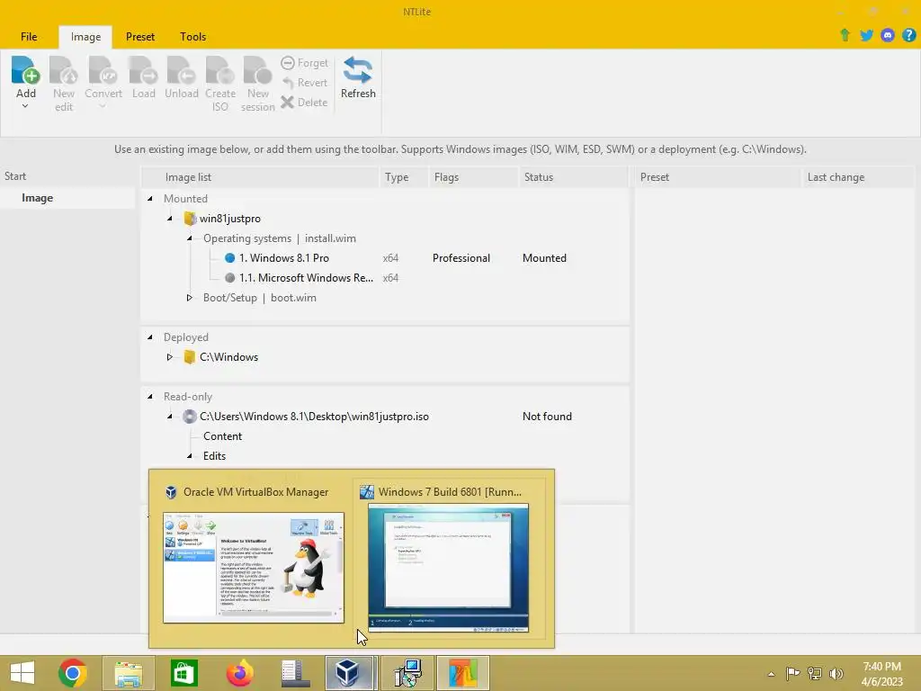
Task: Click the Mounted status text
Action: tap(544, 258)
